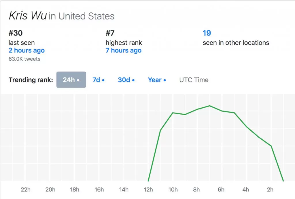Click the 16h label on time axis
Image resolution: width=295 pixels, height=199 pixels.
99,190
